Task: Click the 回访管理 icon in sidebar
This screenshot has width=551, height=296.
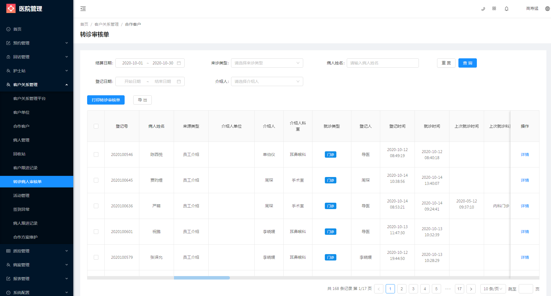Action: [x=8, y=57]
